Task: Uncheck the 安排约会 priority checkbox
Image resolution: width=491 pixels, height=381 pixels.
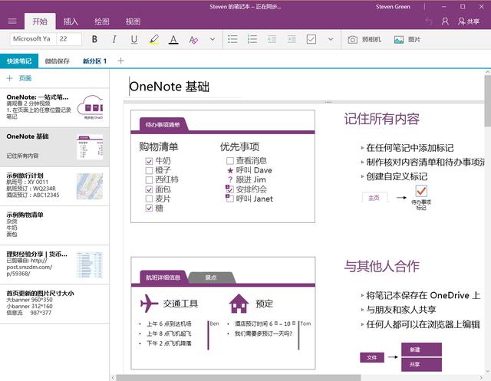Action: click(229, 189)
